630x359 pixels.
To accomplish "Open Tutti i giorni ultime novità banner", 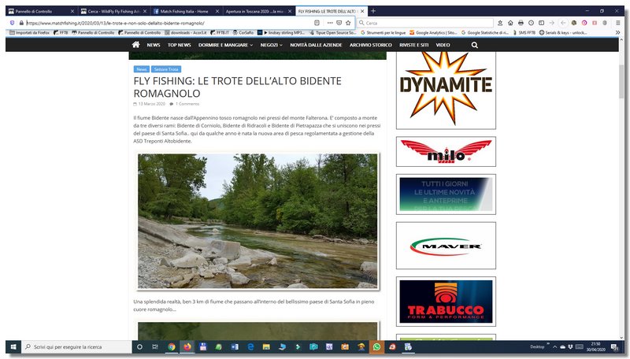I will click(446, 194).
